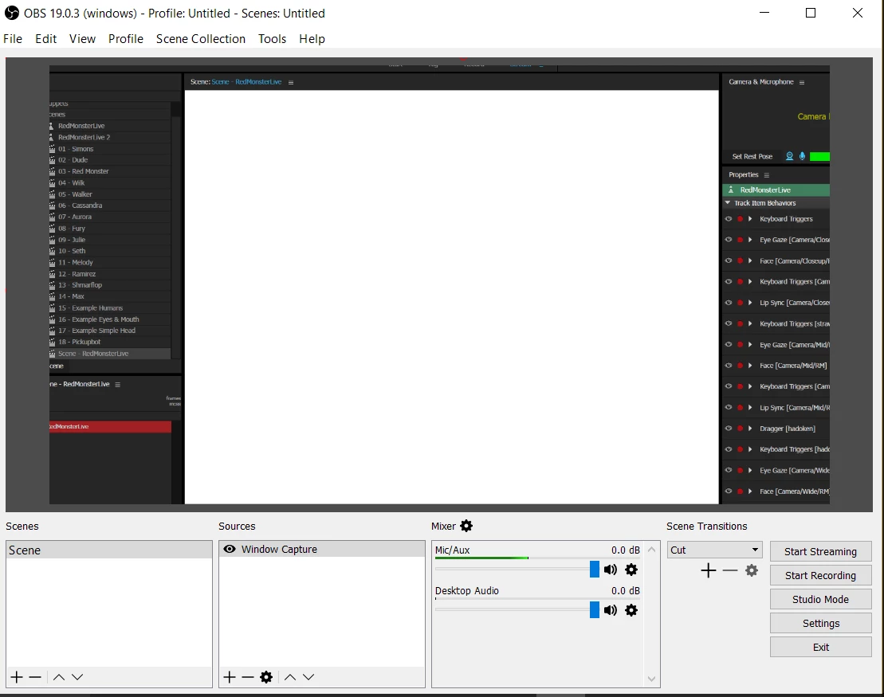Click the webcam icon beside Set Rest Pose
This screenshot has width=884, height=697.
[x=789, y=156]
